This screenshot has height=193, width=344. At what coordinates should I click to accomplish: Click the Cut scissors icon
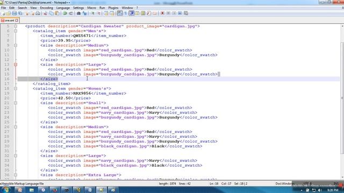(45, 13)
